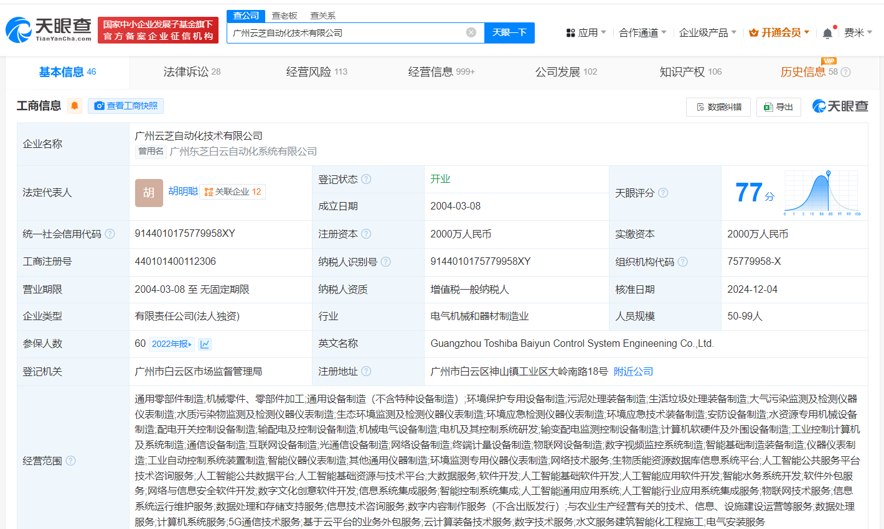Click help icon next to 历史信息 tab

tap(845, 72)
